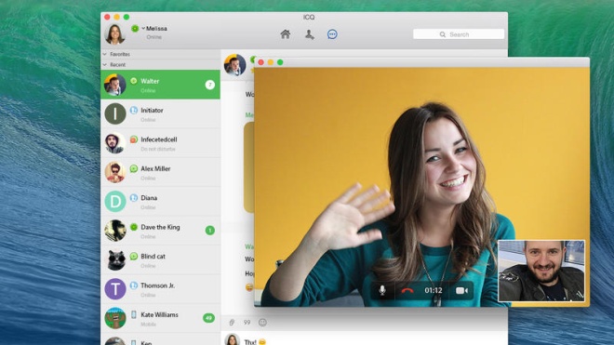Click the Melissa profile name
This screenshot has height=345, width=614.
156,29
